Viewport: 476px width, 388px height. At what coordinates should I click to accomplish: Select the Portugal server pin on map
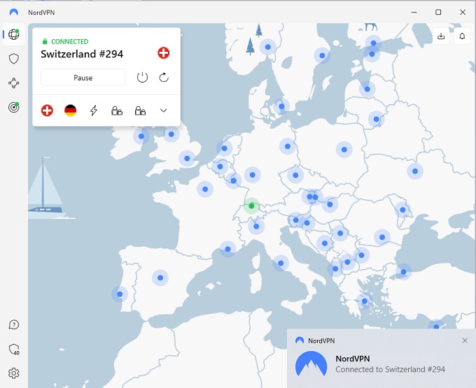(120, 294)
